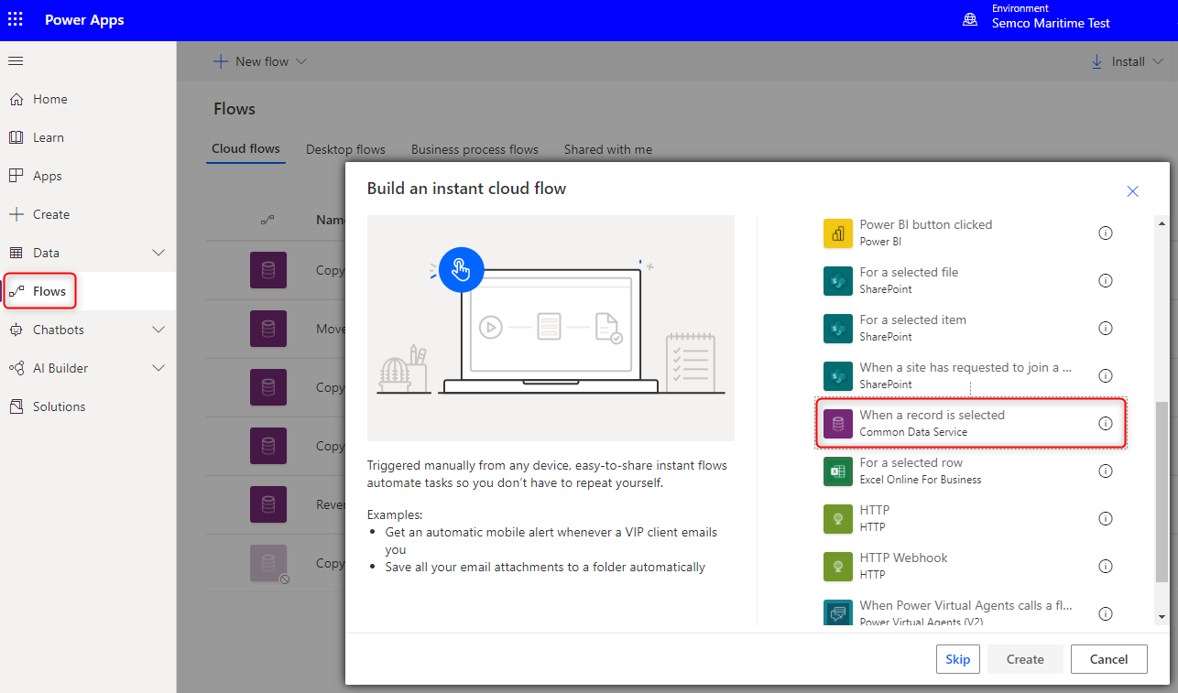1178x693 pixels.
Task: Click the Power Apps title
Action: [x=84, y=19]
